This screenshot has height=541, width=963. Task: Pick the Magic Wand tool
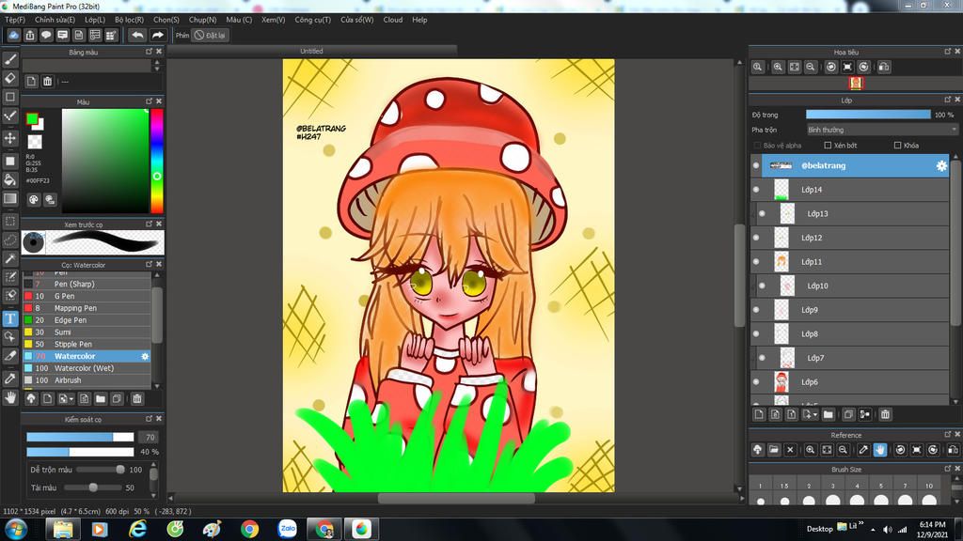pos(10,258)
